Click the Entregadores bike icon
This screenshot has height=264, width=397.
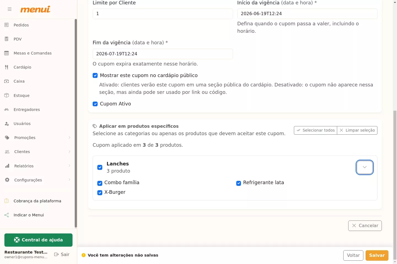point(7,110)
